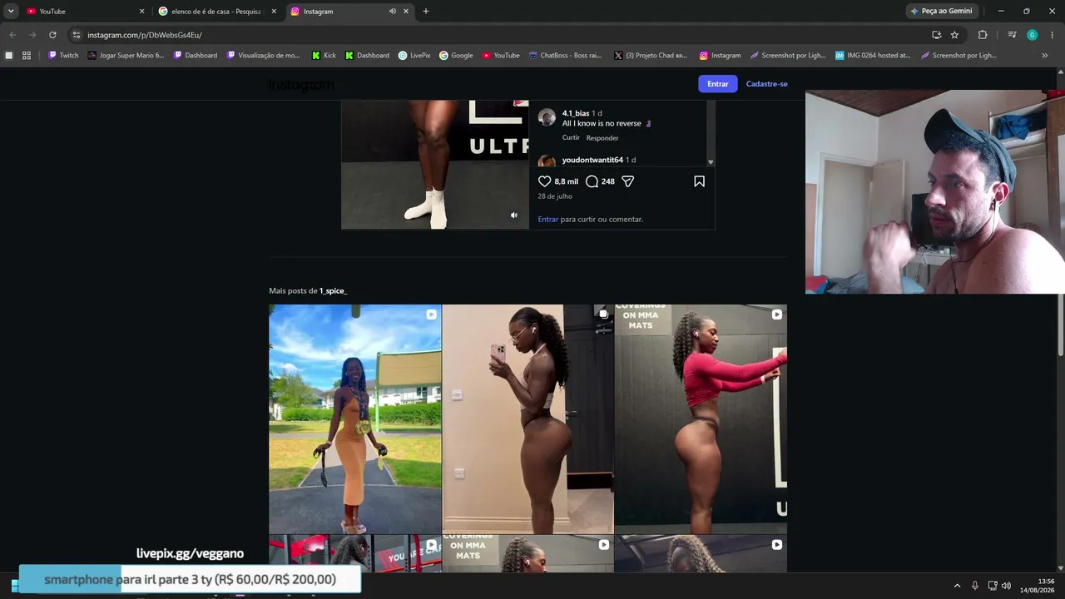Click the Peça ao Gemini button
Image resolution: width=1065 pixels, height=599 pixels.
(942, 11)
